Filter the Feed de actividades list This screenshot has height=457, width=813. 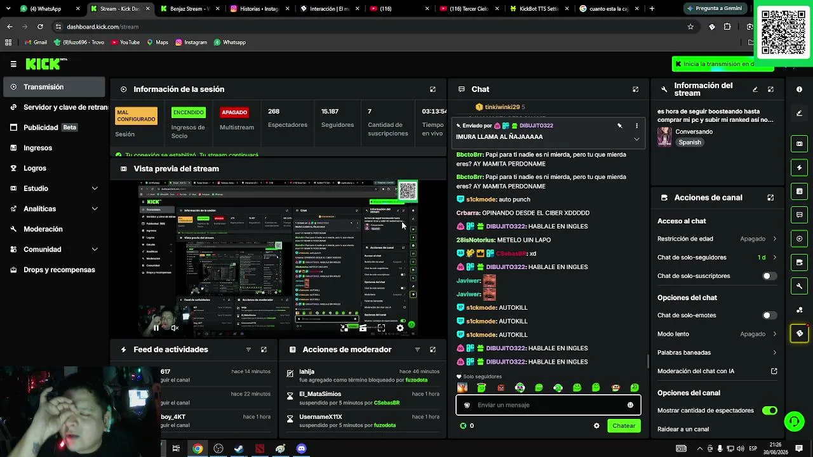(248, 350)
